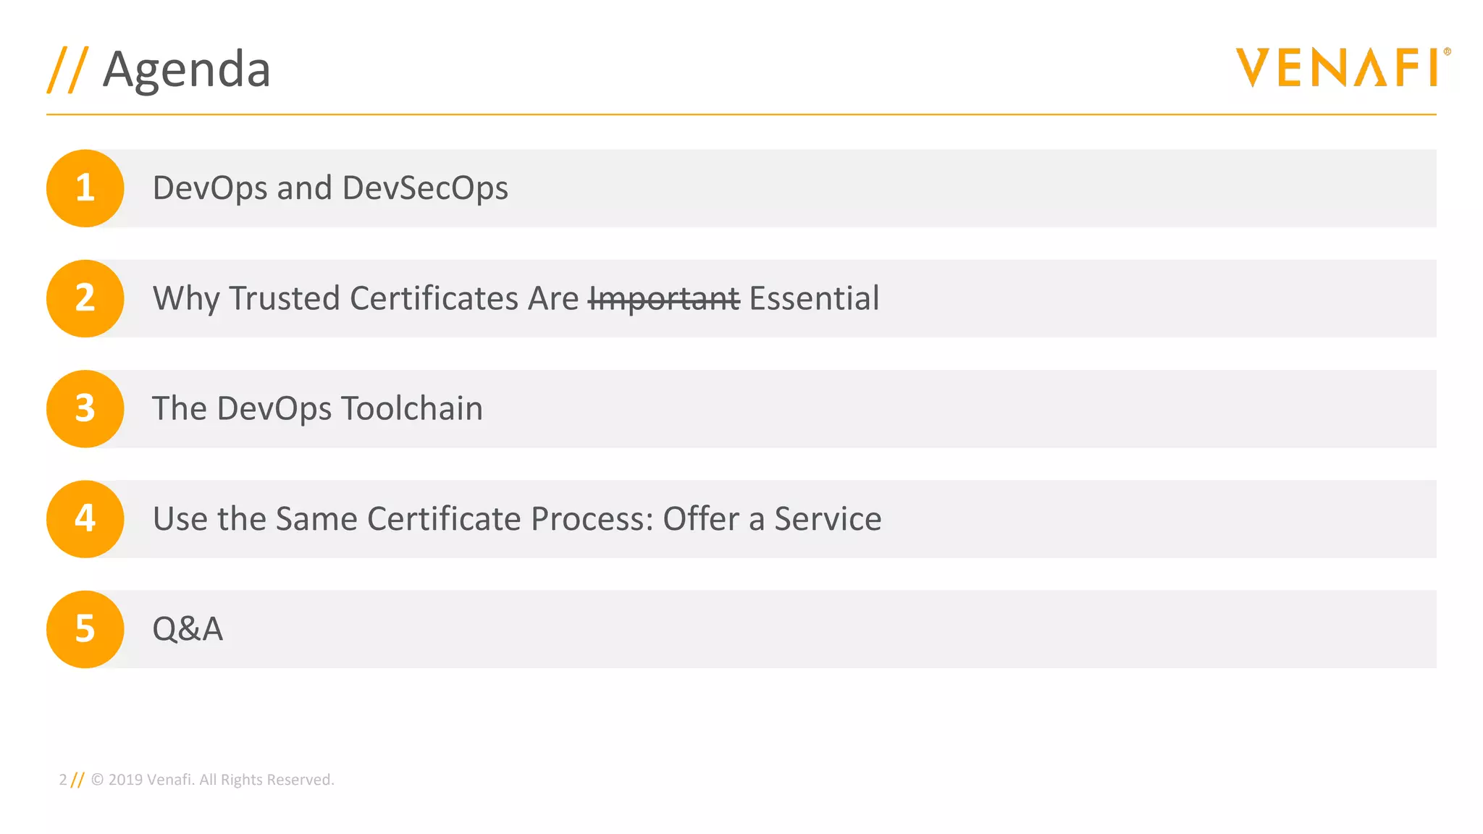Click the small orange double-slash in footer
The height and width of the screenshot is (834, 1483).
pos(77,780)
